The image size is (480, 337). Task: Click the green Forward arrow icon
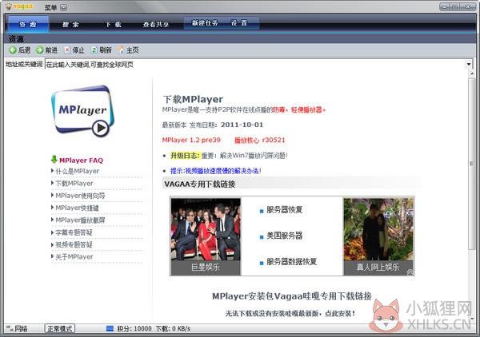click(39, 50)
